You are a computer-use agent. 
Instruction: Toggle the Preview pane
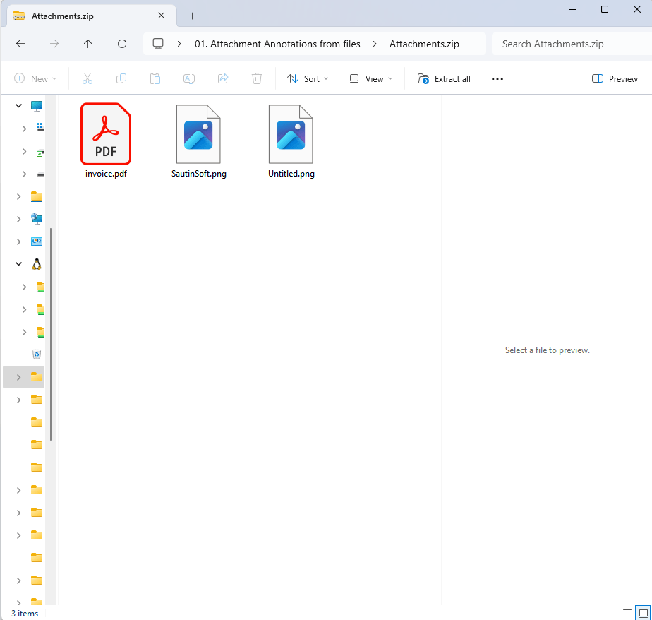point(614,78)
